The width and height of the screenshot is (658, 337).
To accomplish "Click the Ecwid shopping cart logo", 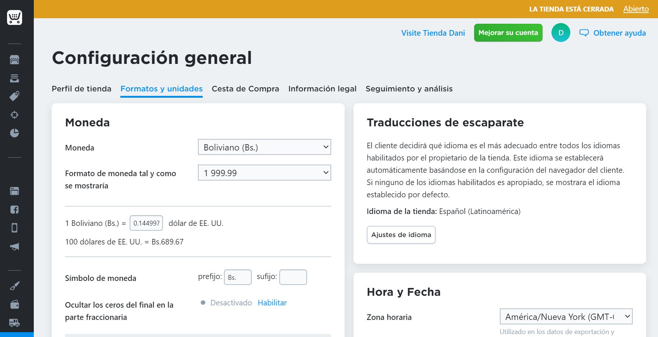I will click(14, 17).
